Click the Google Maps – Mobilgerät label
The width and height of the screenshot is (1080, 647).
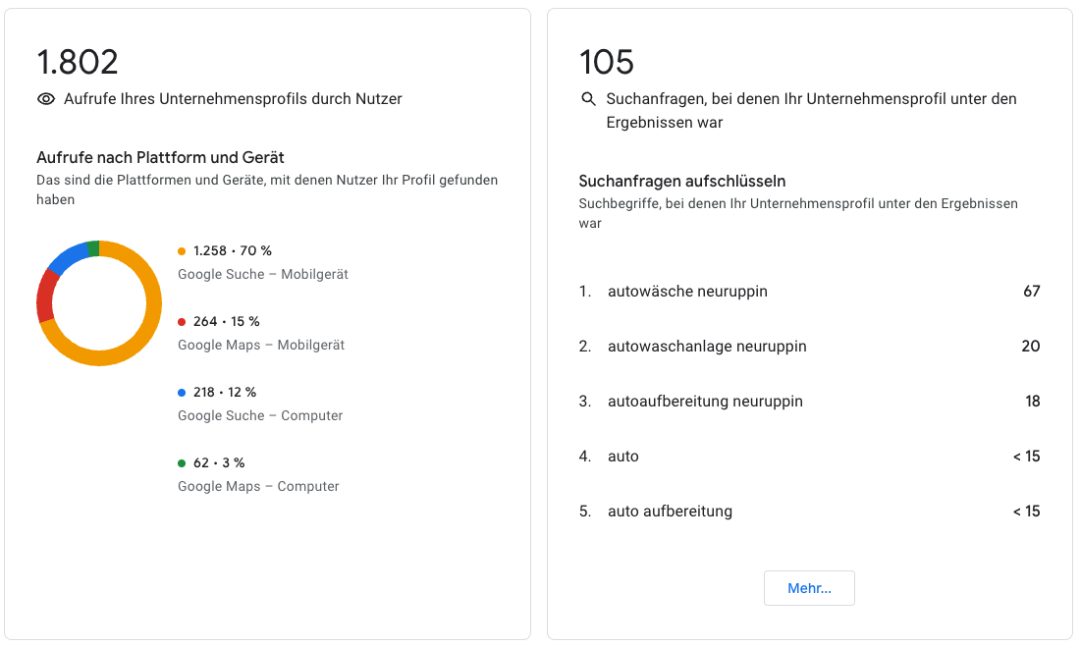click(261, 346)
